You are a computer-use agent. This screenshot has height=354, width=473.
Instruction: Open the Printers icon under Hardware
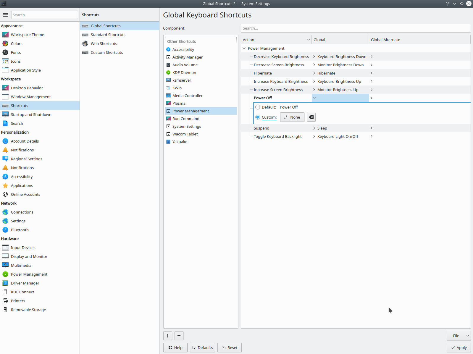[x=5, y=301]
